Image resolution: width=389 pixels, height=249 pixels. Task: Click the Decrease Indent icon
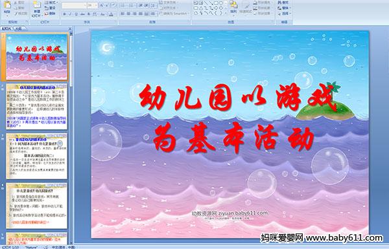tap(141, 5)
